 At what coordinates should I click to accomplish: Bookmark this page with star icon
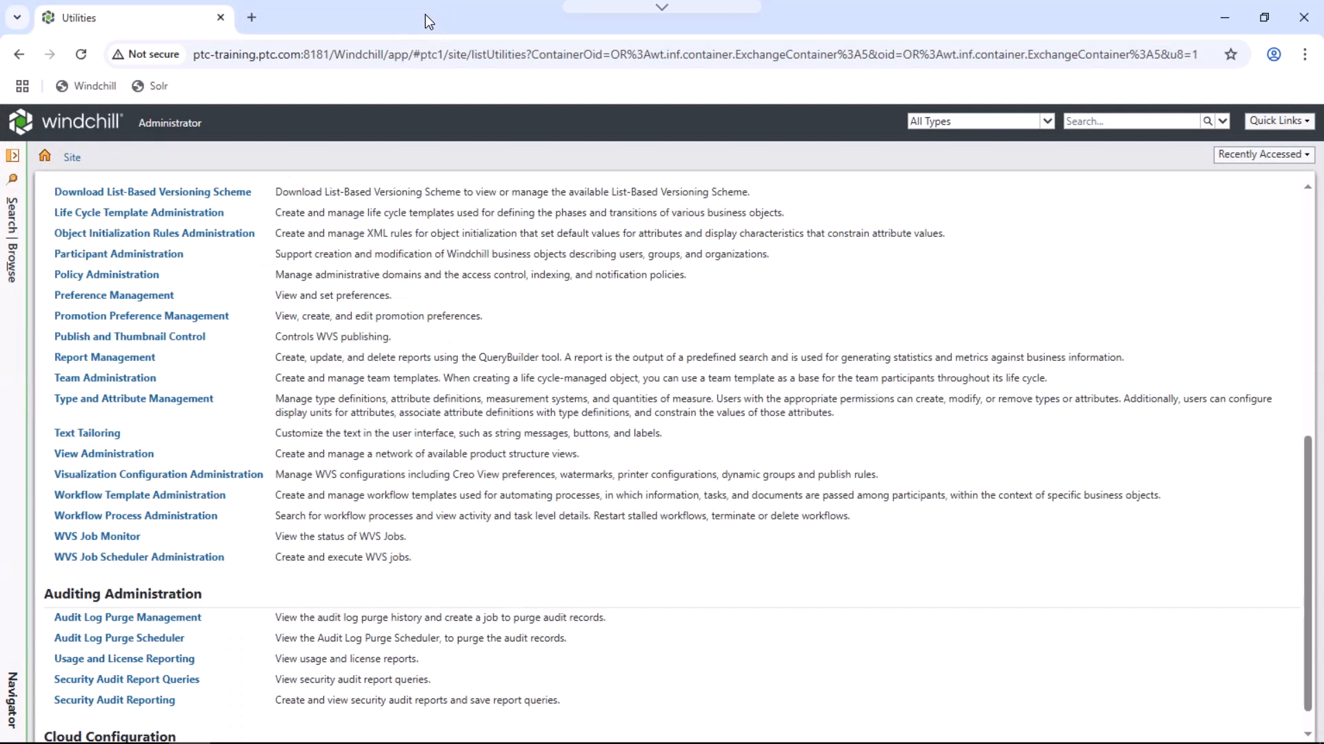coord(1231,54)
